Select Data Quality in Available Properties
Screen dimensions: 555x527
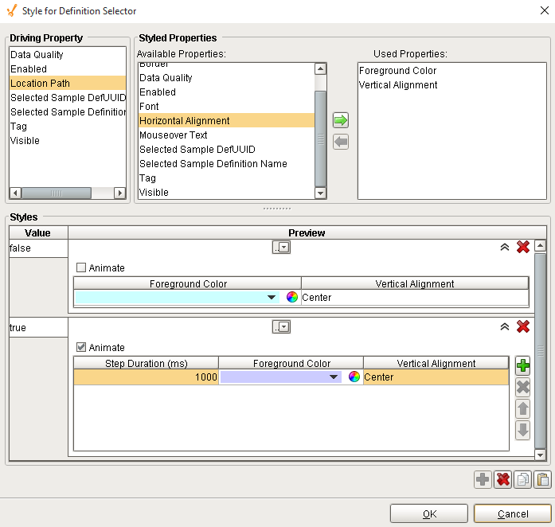[x=226, y=77]
